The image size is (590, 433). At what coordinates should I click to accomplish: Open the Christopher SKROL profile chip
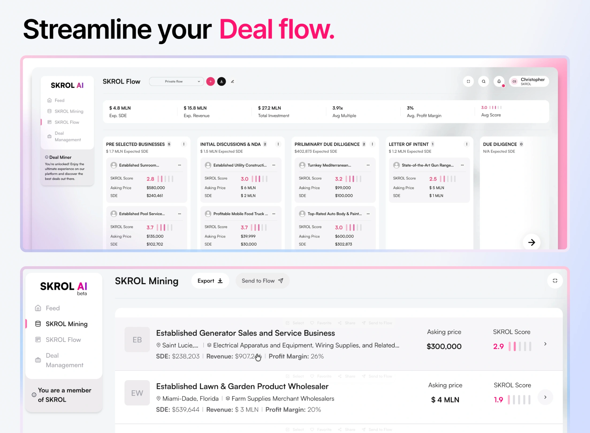[529, 82]
